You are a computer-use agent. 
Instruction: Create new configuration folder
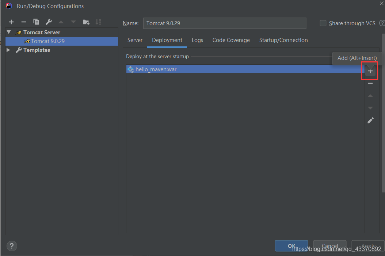tap(86, 22)
